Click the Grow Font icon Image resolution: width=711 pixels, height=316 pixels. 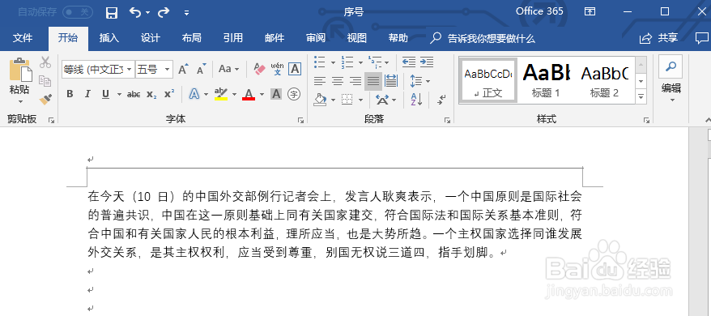coord(183,69)
